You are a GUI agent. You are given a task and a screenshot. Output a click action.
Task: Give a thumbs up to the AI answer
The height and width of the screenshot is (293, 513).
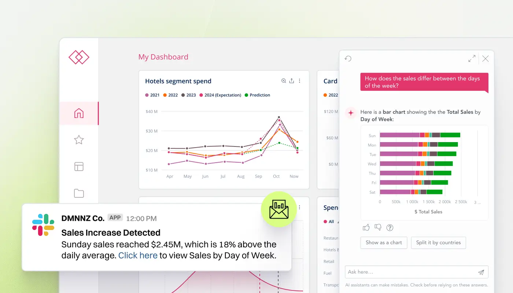pos(366,227)
